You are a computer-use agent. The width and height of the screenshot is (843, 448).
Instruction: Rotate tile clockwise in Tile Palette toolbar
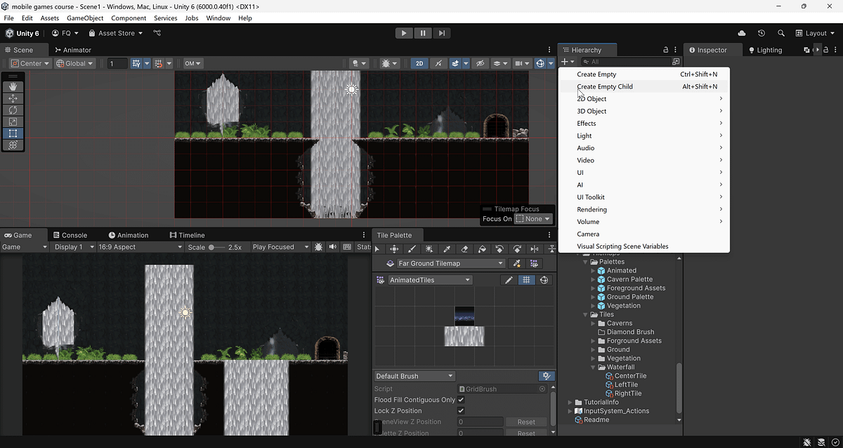tap(517, 249)
